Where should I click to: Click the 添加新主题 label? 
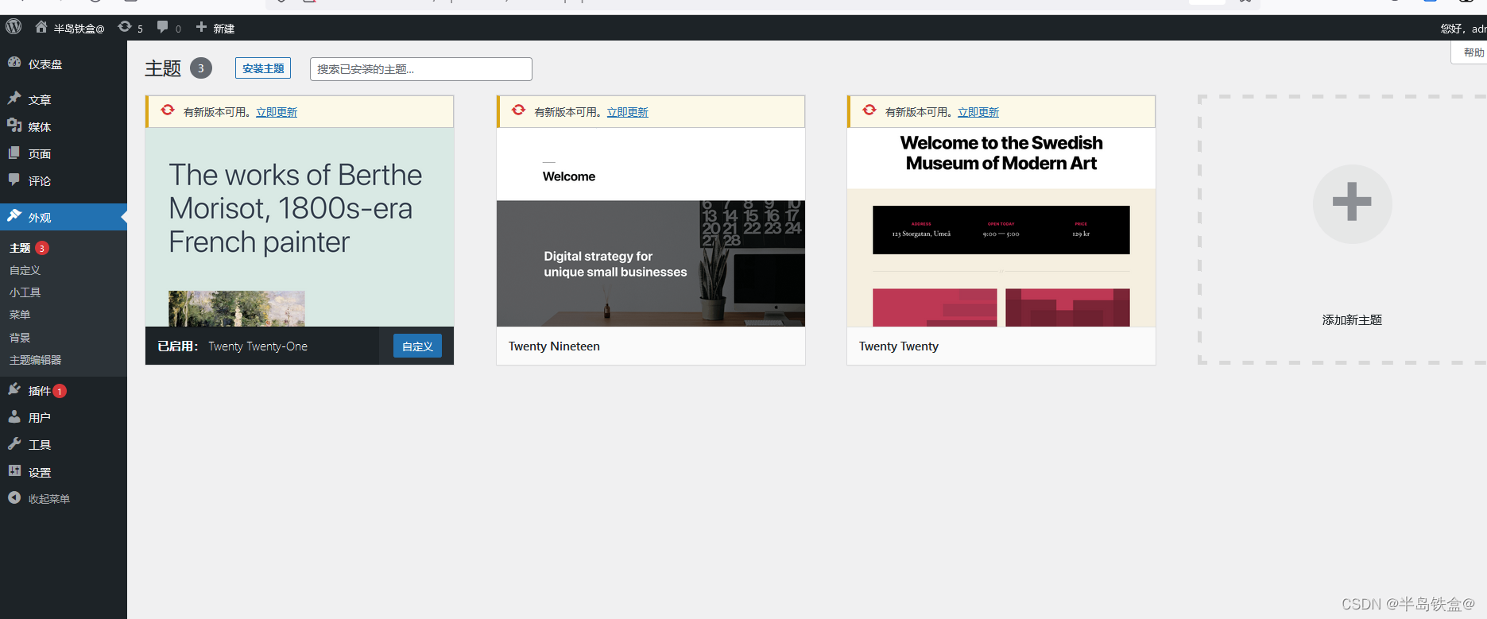[1352, 319]
